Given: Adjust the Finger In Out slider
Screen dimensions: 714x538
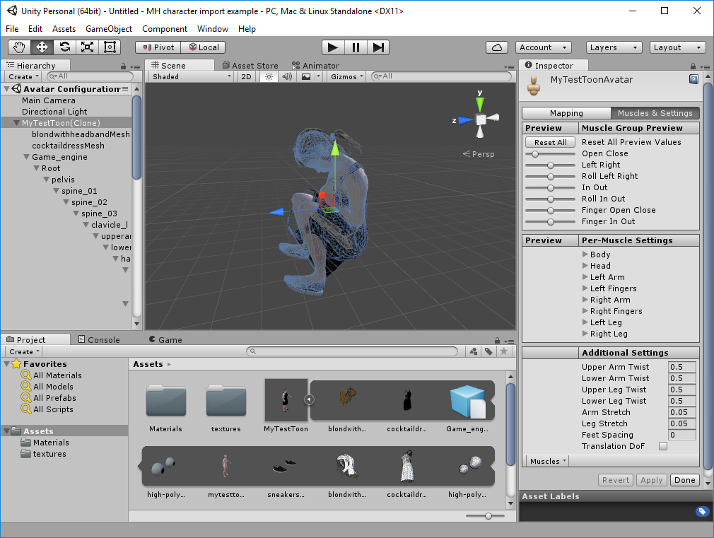Looking at the screenshot, I should [x=550, y=222].
